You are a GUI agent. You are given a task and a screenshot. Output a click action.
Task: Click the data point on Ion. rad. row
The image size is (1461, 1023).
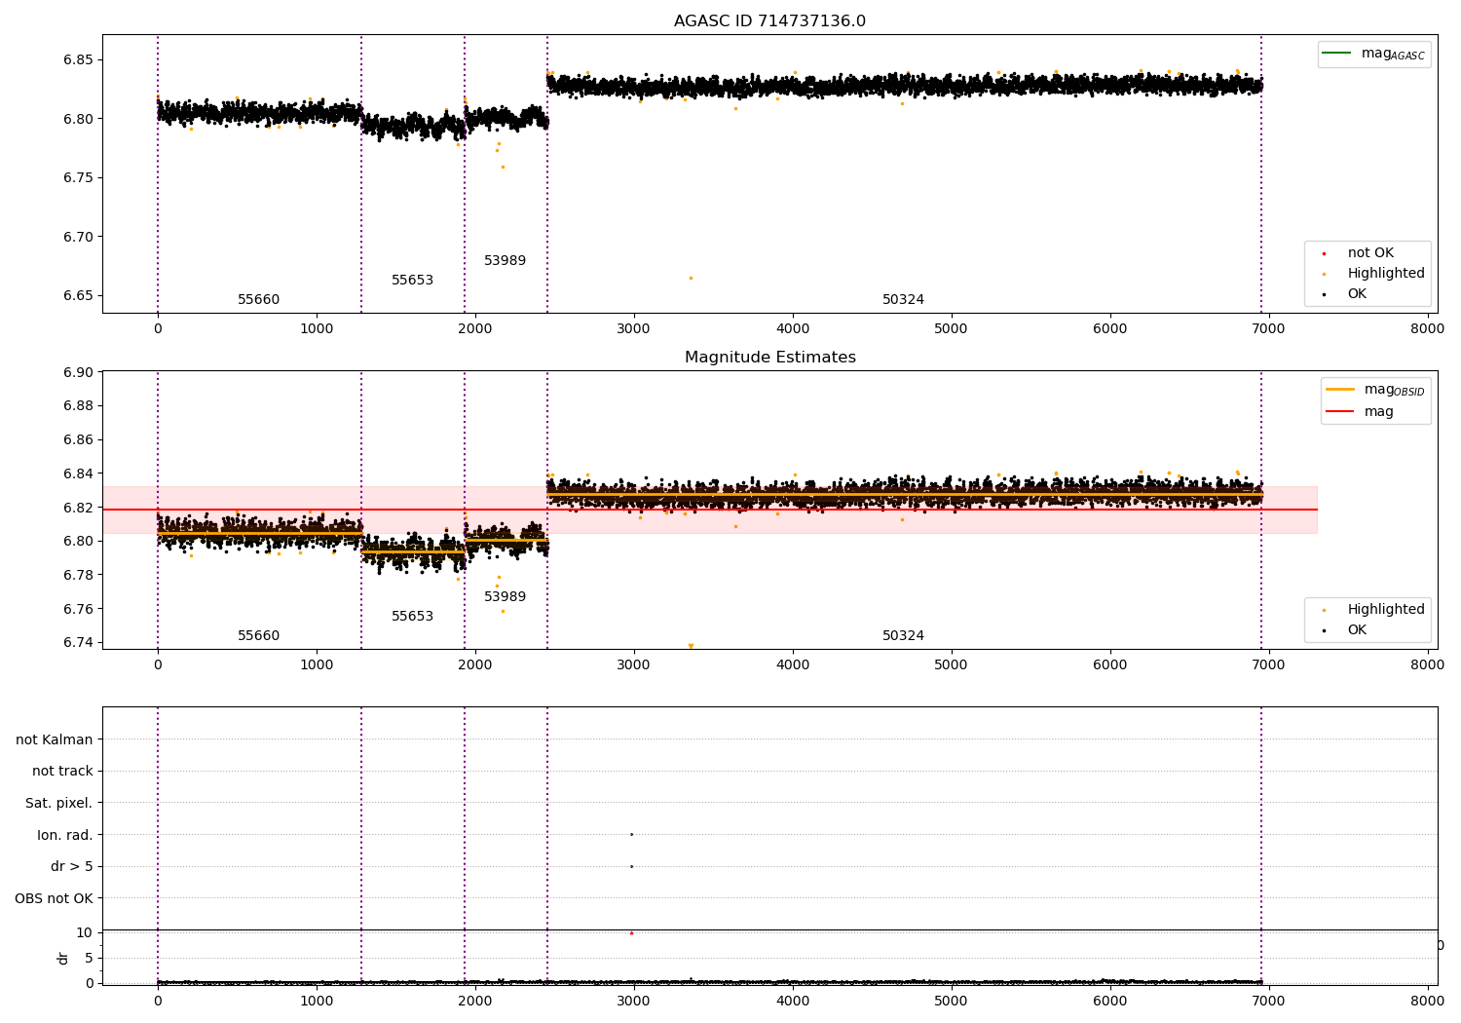tap(631, 834)
